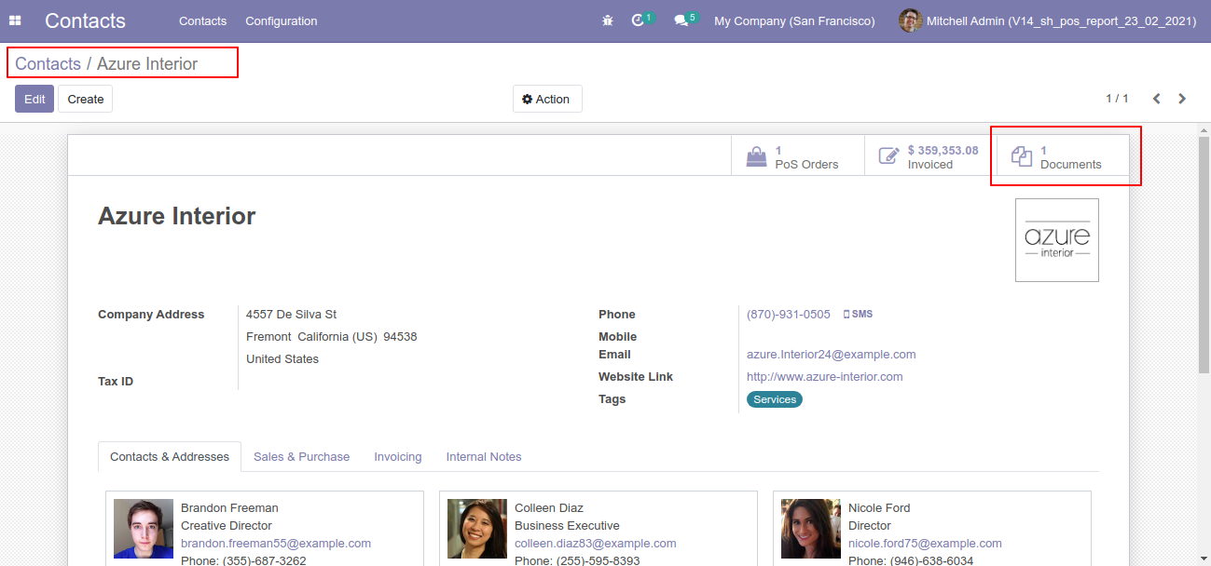Open the conversations chat bubble icon
Image resolution: width=1211 pixels, height=566 pixels.
click(681, 20)
